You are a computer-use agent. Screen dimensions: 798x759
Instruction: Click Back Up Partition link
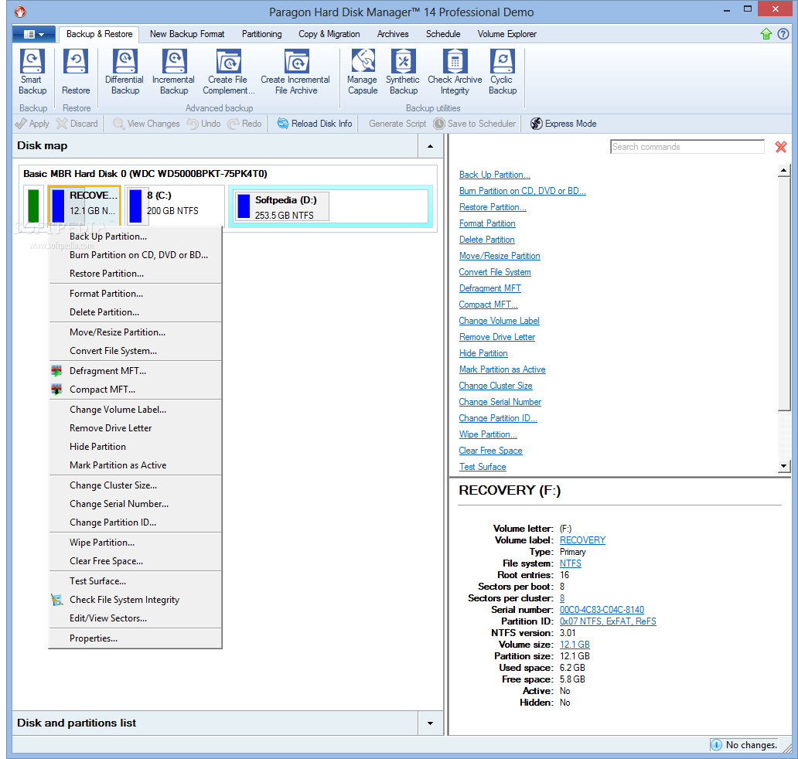point(494,175)
